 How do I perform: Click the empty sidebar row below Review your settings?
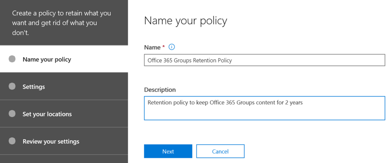pyautogui.click(x=64, y=159)
